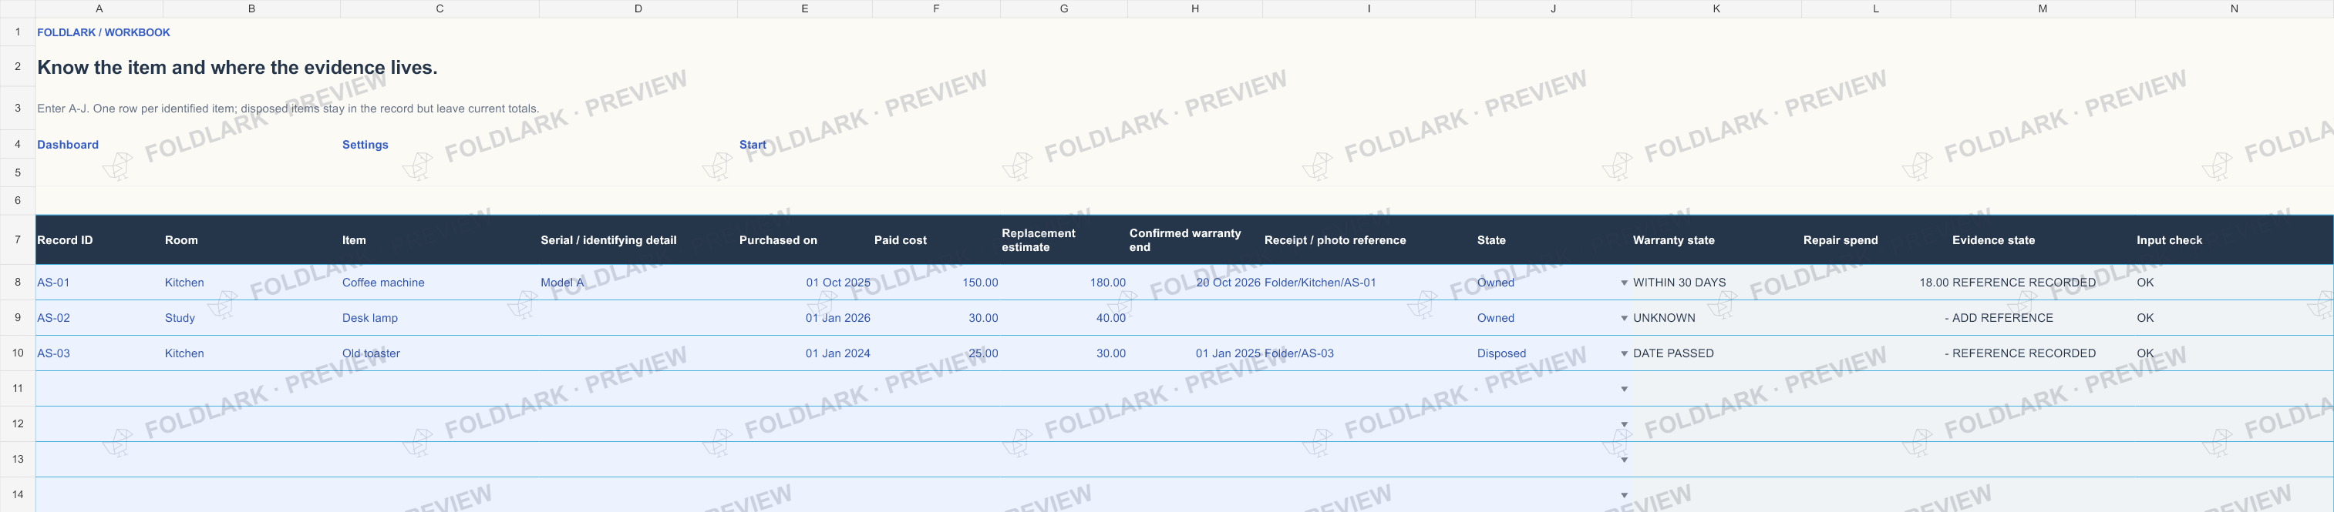Open State dropdown for AS-01 row
The image size is (2334, 512).
1624,283
